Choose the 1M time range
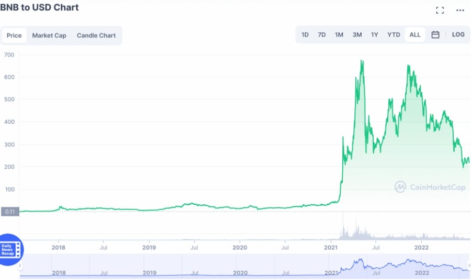The width and height of the screenshot is (471, 280). coord(339,35)
